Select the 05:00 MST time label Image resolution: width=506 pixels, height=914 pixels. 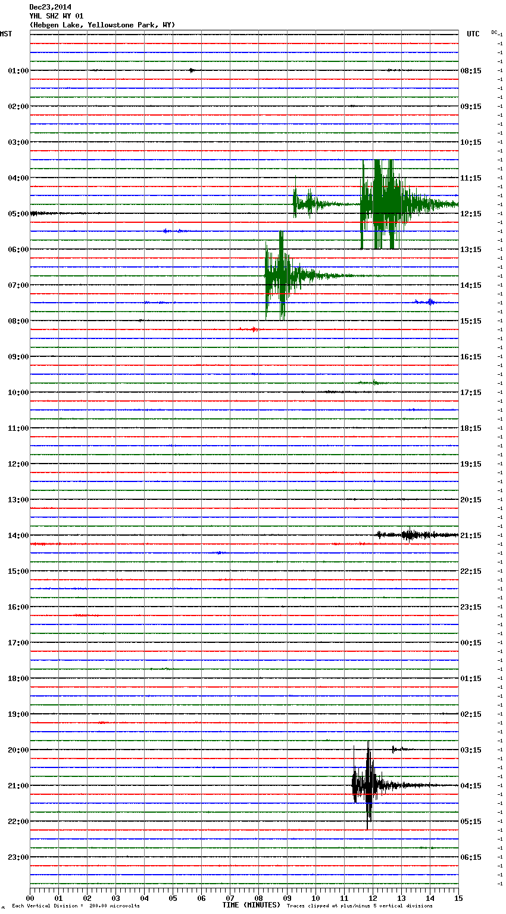18,214
